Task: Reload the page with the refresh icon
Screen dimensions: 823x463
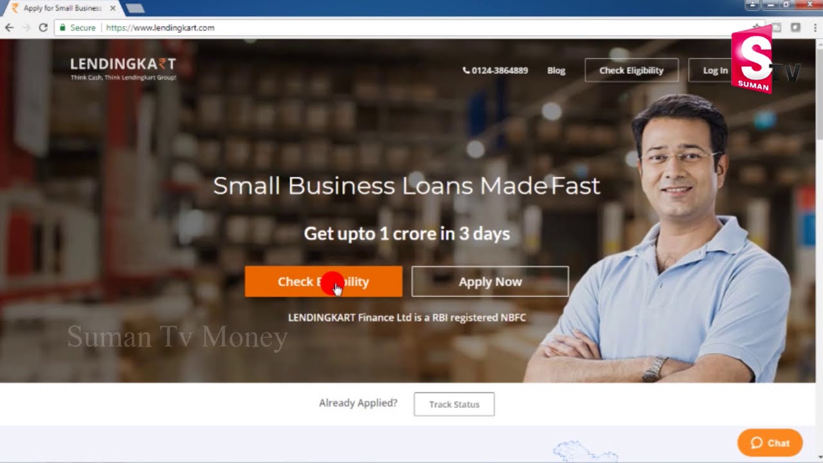Action: 43,28
